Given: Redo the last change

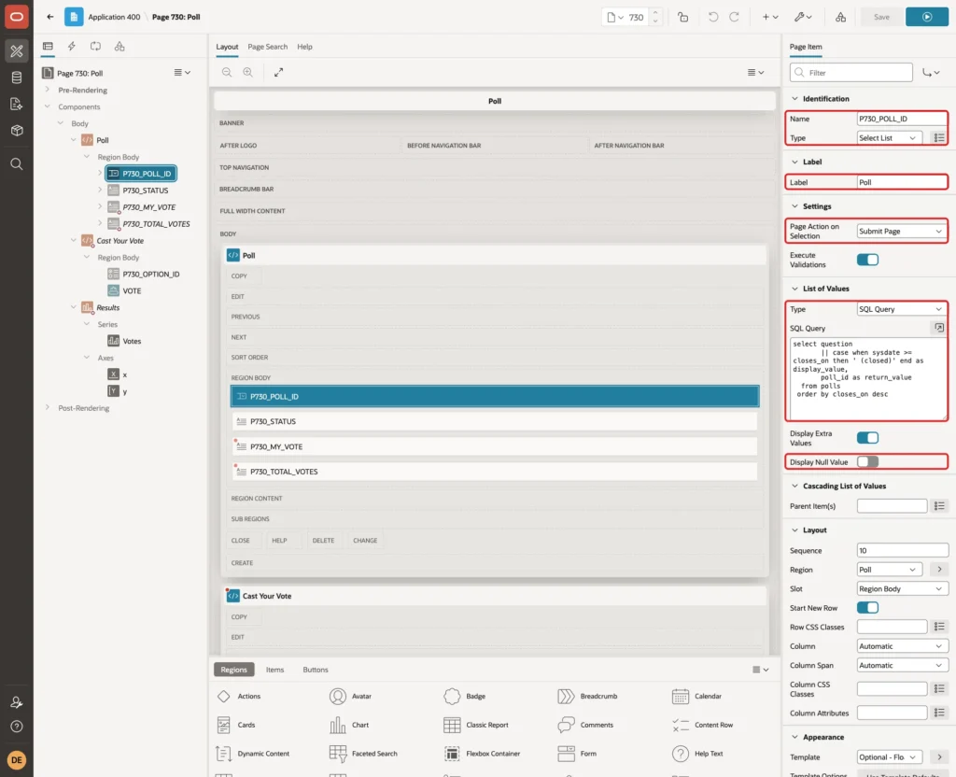Looking at the screenshot, I should pyautogui.click(x=735, y=17).
